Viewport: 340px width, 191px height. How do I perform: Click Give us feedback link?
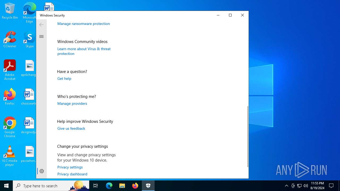(x=71, y=128)
